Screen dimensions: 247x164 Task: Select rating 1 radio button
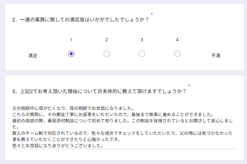click(x=71, y=54)
